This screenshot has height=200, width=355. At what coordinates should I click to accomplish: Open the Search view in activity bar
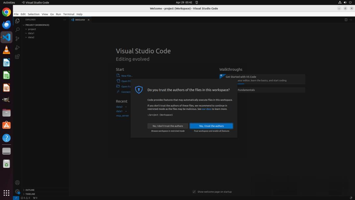(x=17, y=30)
